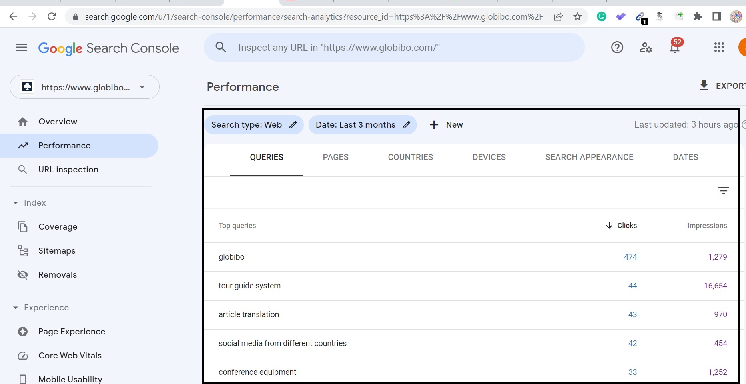Select the conference equipment query
This screenshot has width=746, height=384.
tap(471, 371)
